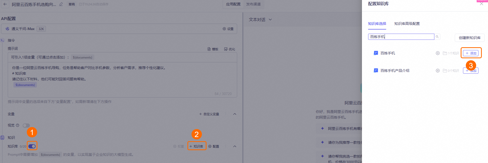Image resolution: width=488 pixels, height=163 pixels.
Task: Select suggestion 请你帮我挑选一款拍照
Action: click(339, 157)
